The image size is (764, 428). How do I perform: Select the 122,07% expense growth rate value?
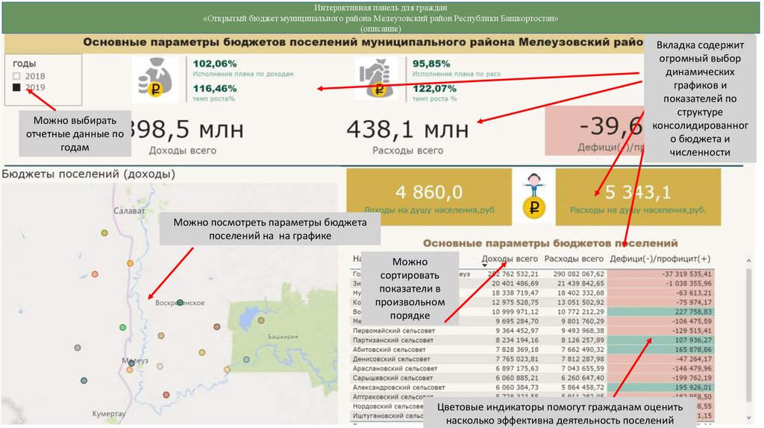pos(435,89)
